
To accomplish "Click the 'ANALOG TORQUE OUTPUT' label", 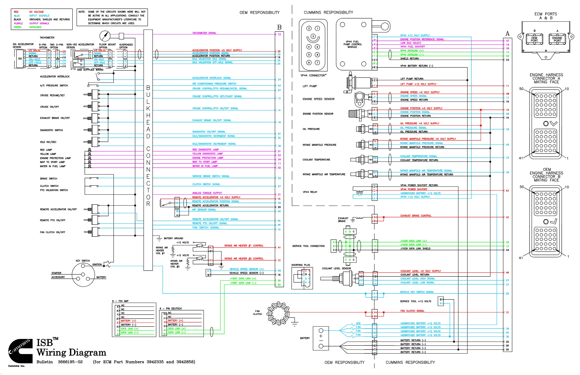I will tap(207, 193).
